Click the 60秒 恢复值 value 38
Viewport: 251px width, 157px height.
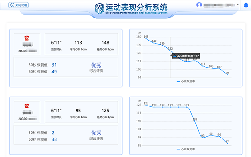pos(54,139)
